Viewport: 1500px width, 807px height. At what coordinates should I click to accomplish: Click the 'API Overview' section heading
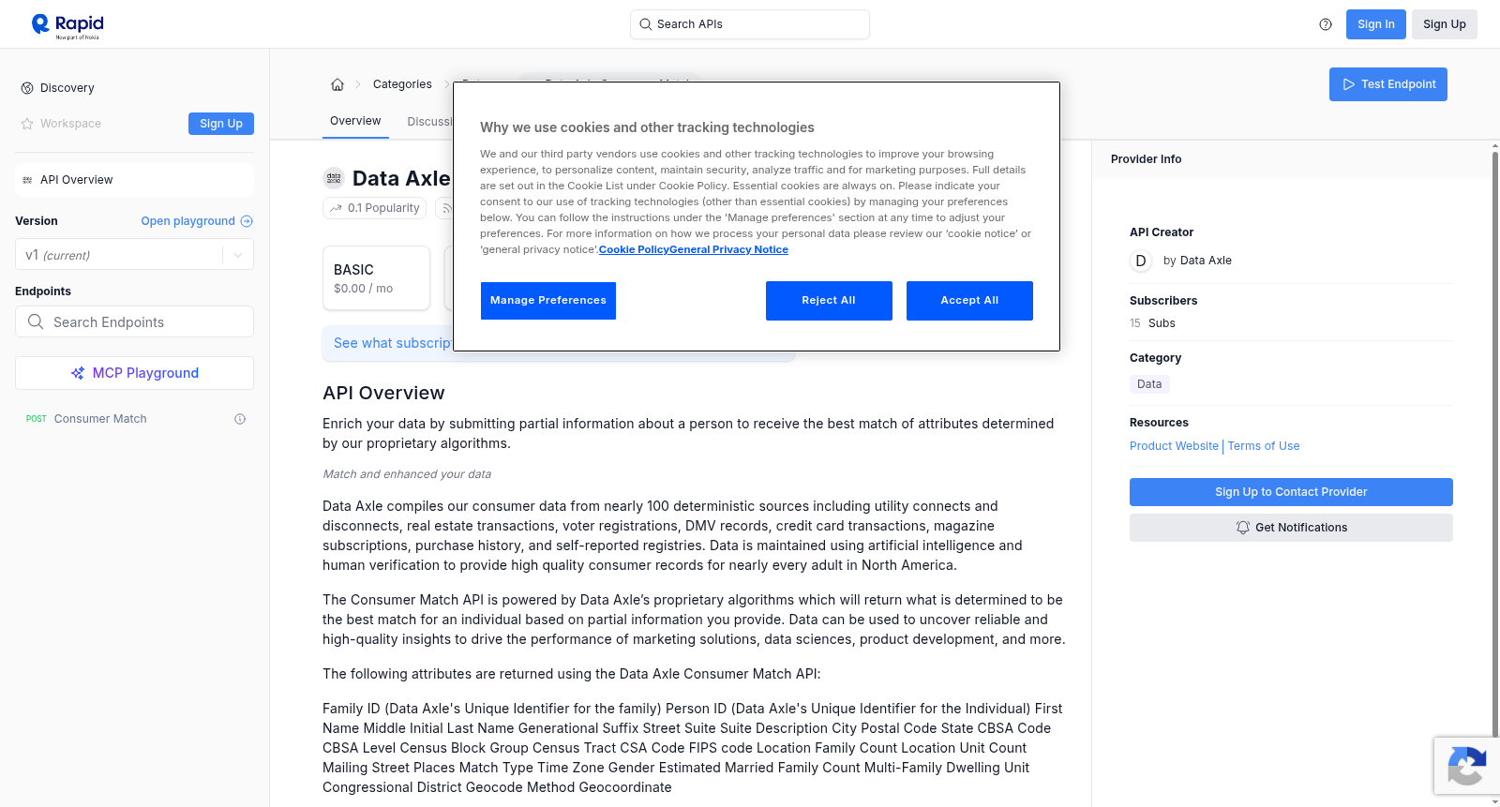click(x=383, y=393)
